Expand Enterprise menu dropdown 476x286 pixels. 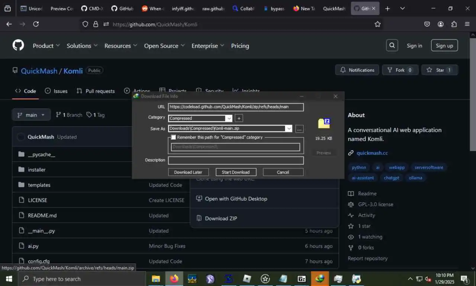pos(208,45)
